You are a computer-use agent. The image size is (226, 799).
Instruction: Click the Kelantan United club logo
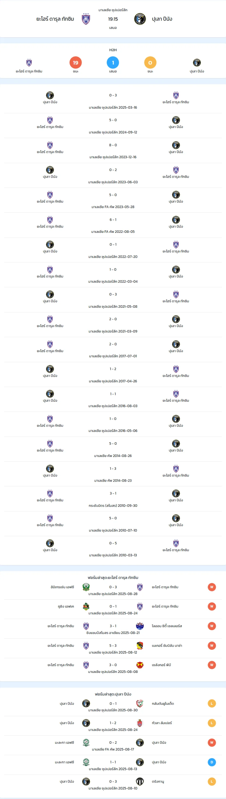point(140,703)
